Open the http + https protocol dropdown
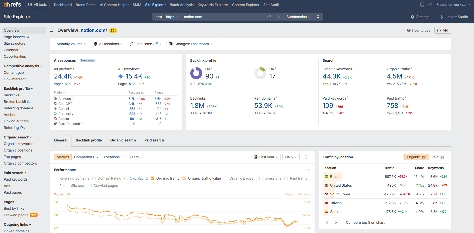Viewport: 474px width, 233px height. coord(166,17)
